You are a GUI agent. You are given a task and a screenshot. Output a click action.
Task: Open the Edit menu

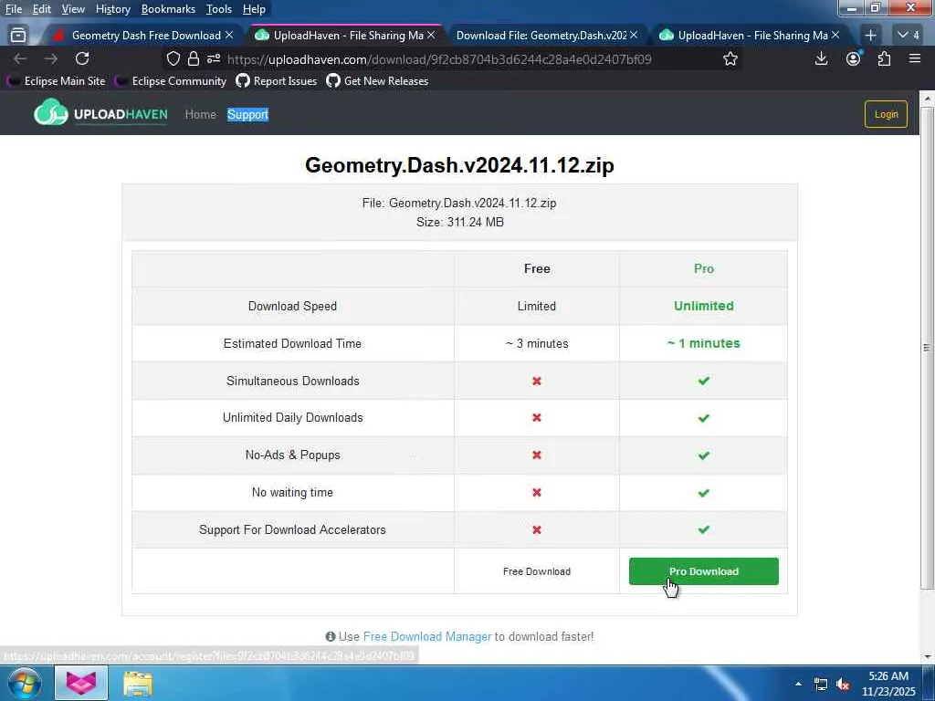coord(42,9)
